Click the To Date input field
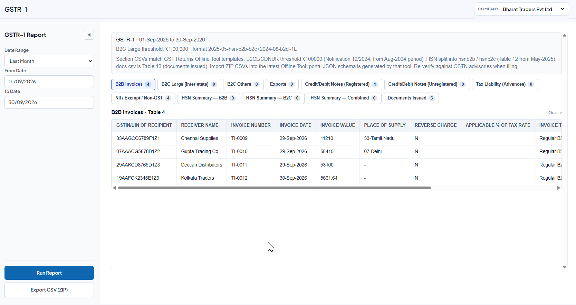 pyautogui.click(x=49, y=102)
